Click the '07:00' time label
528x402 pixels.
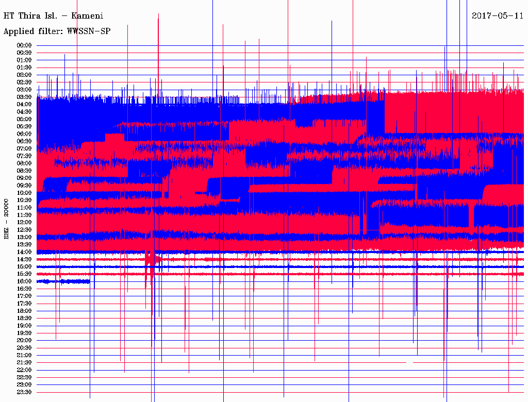tap(24, 149)
